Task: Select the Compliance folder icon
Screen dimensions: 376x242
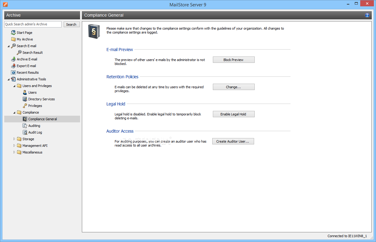Action: (x=19, y=112)
